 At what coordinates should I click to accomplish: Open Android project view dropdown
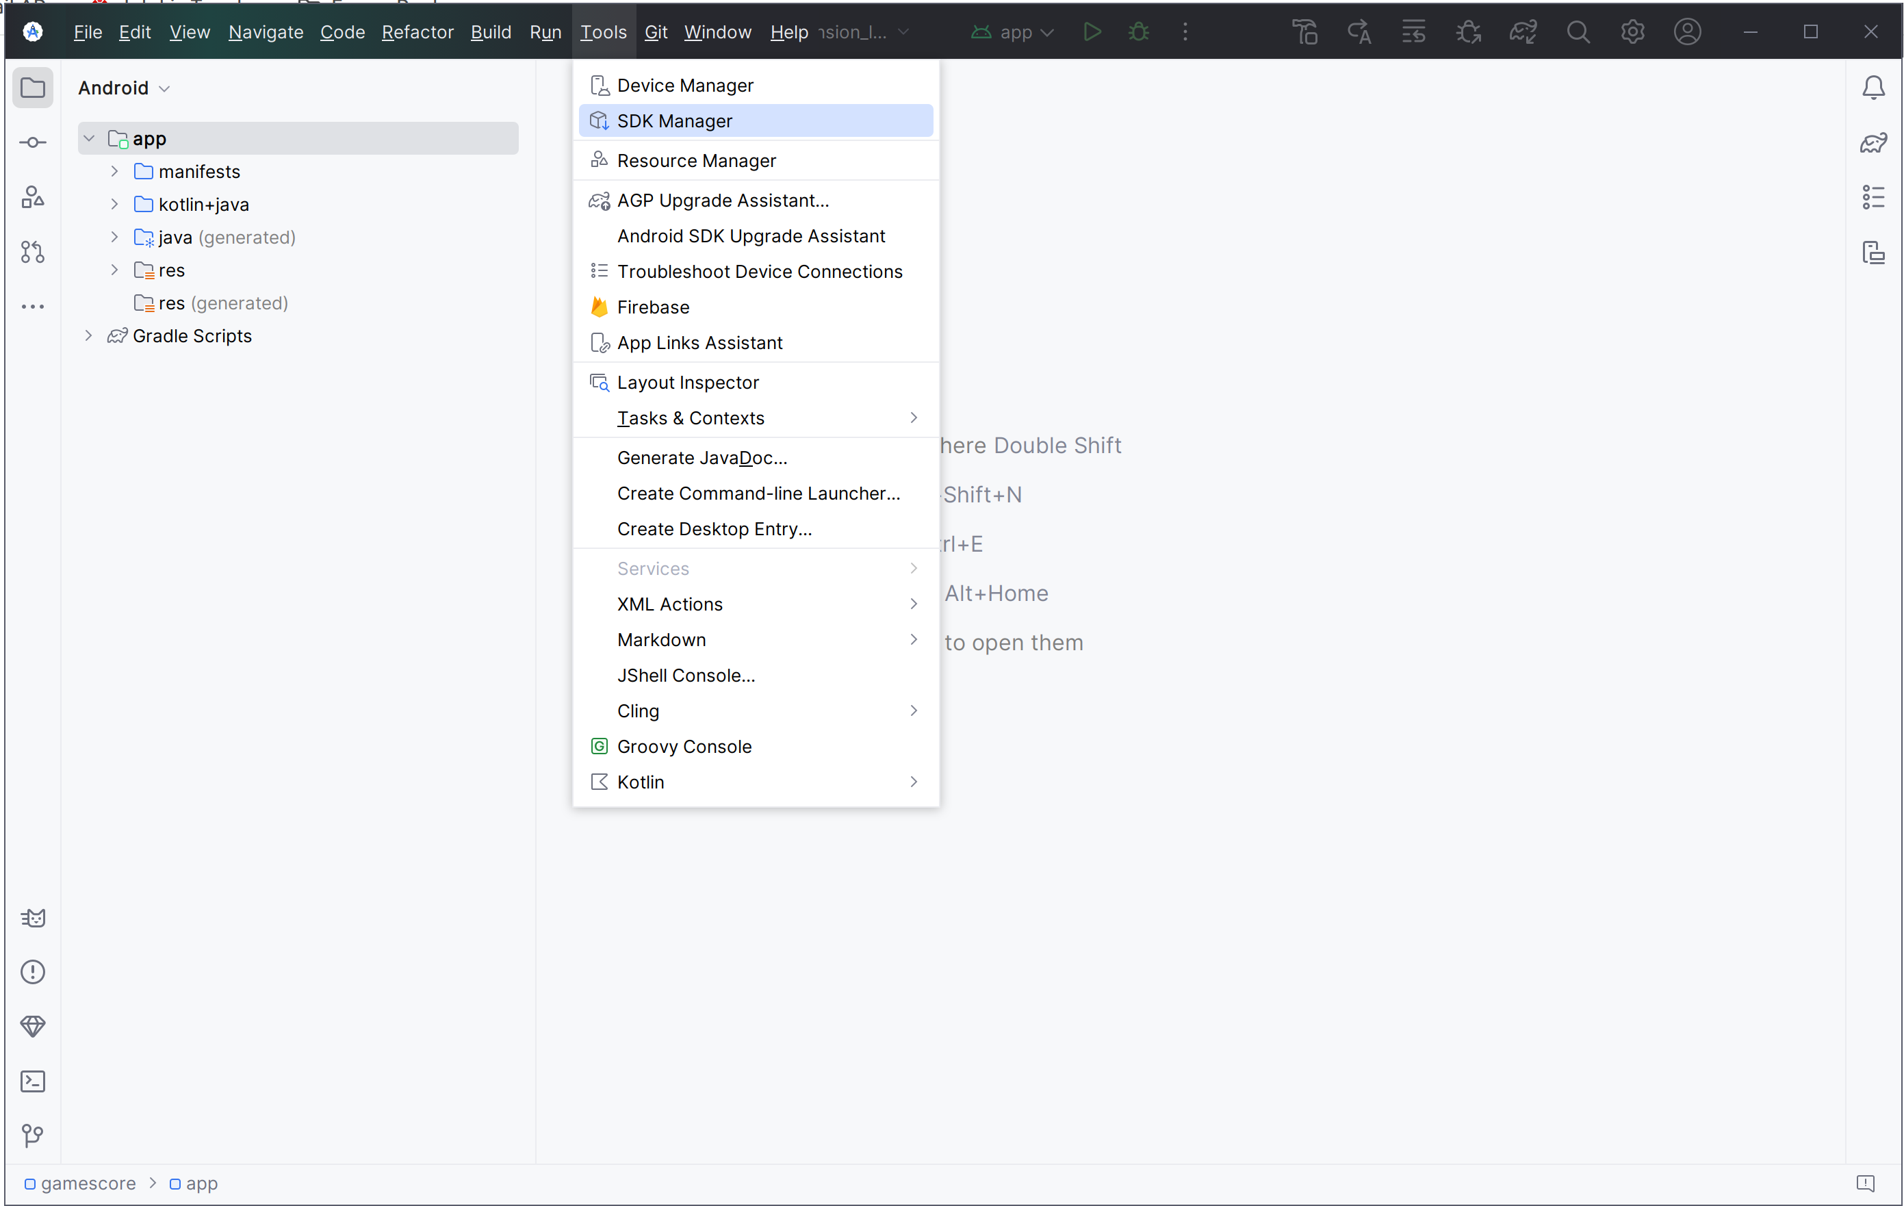pos(123,88)
